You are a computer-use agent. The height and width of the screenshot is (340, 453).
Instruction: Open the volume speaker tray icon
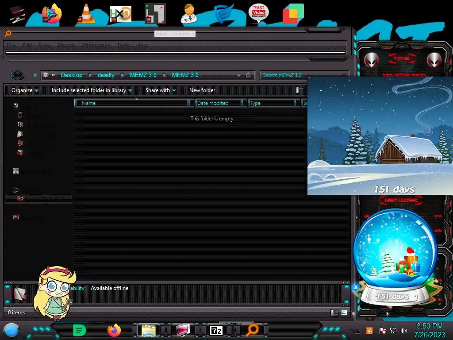click(x=404, y=330)
